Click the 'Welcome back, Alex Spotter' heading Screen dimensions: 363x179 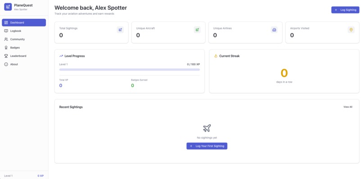[91, 8]
